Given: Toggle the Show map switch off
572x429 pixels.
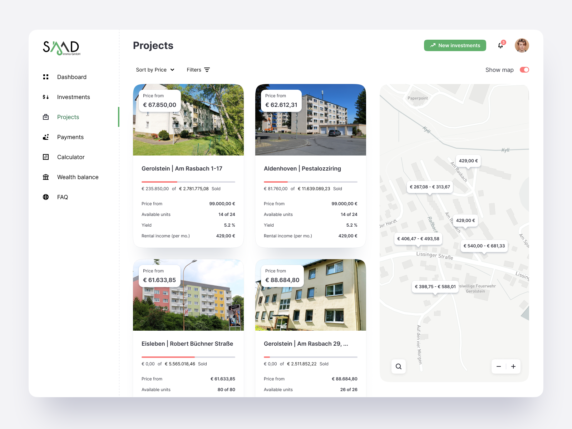Looking at the screenshot, I should (524, 70).
